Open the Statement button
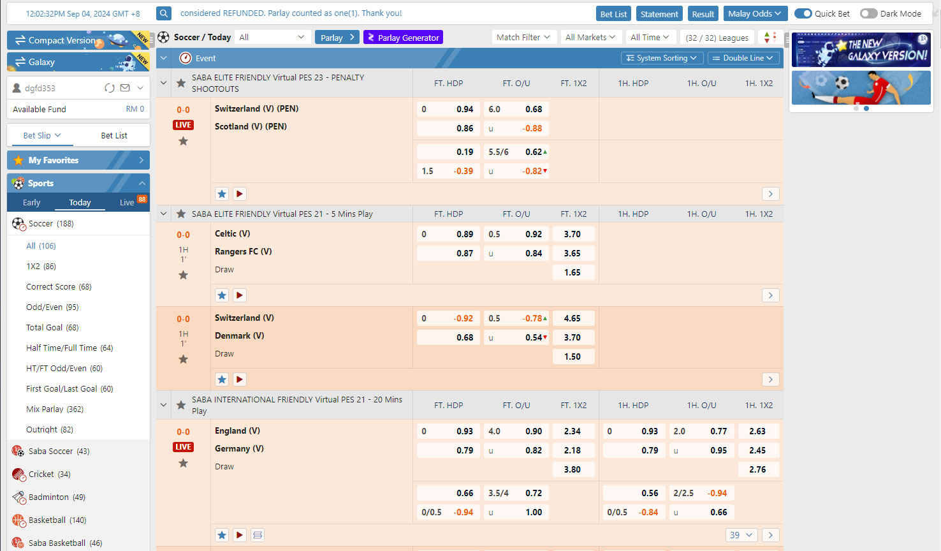Screen dimensions: 941x551 coord(659,13)
